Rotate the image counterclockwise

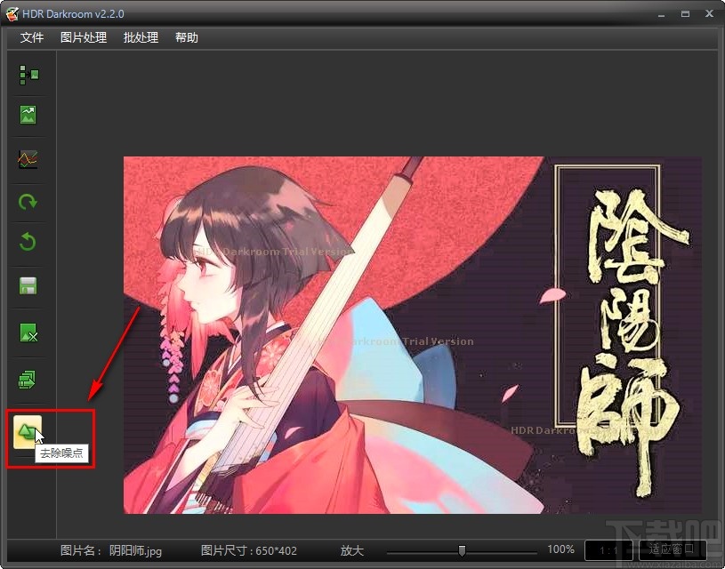coord(28,243)
